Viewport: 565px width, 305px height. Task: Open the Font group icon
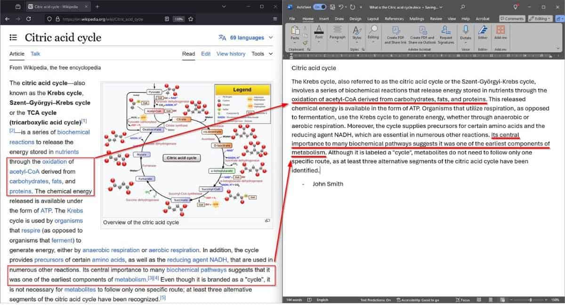319,29
